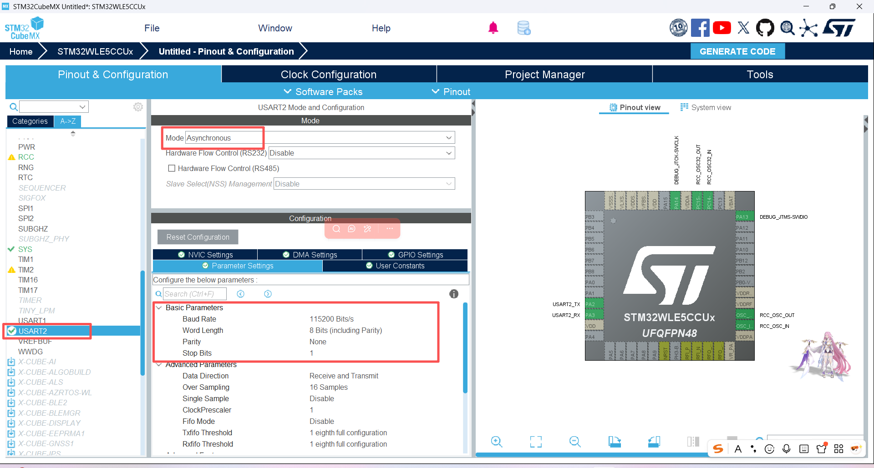
Task: Select SUBGHZ in the peripheral list
Action: coord(33,229)
